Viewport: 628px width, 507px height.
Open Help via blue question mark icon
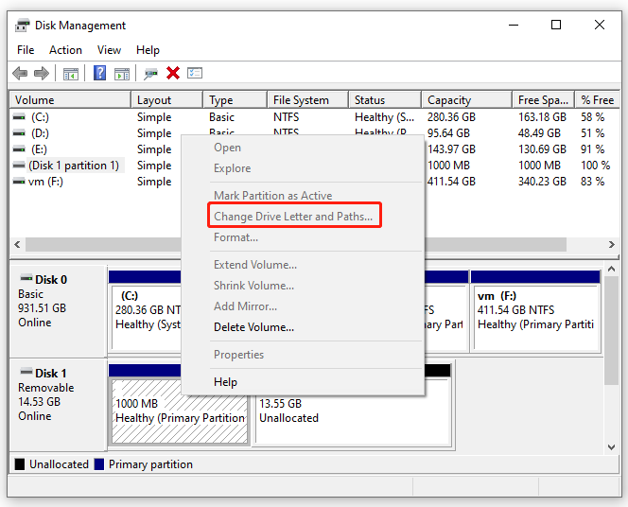click(99, 74)
